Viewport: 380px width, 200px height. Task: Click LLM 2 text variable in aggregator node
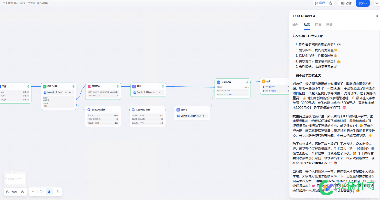233,94
